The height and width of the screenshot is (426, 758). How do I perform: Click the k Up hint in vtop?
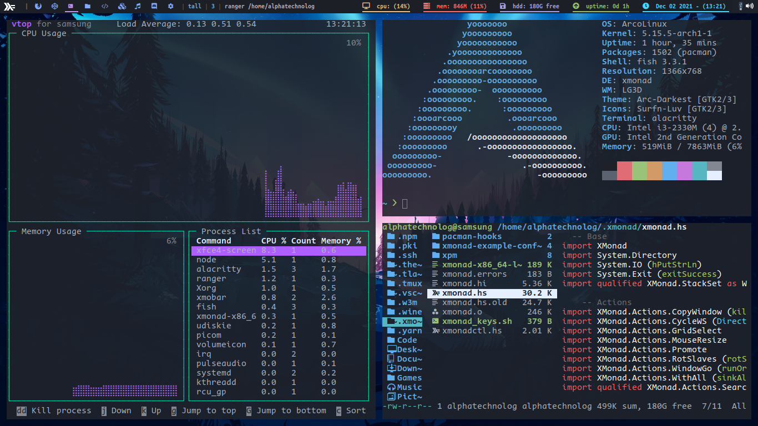coord(151,410)
